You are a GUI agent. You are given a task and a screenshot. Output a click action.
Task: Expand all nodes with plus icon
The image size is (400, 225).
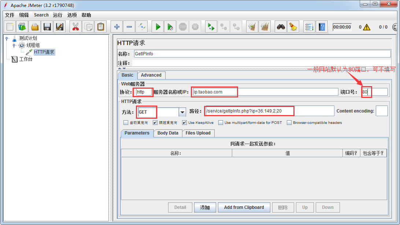point(116,27)
